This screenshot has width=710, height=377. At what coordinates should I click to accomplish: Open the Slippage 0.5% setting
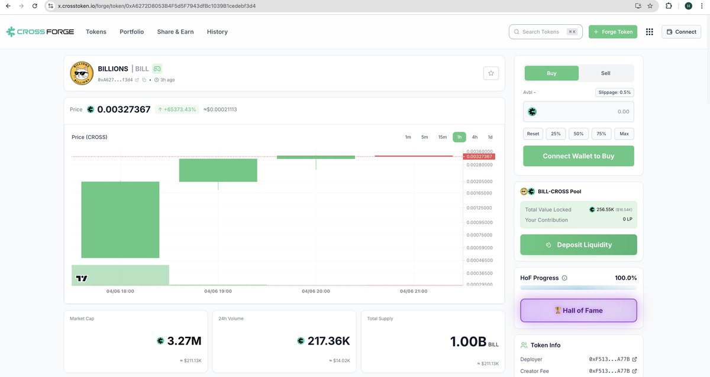pos(614,92)
